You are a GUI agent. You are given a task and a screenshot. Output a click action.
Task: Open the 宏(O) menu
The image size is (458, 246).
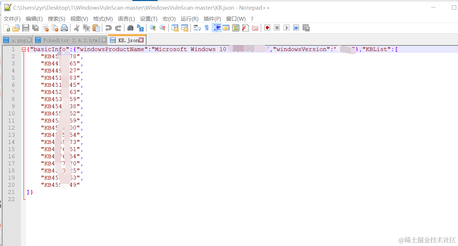[169, 19]
